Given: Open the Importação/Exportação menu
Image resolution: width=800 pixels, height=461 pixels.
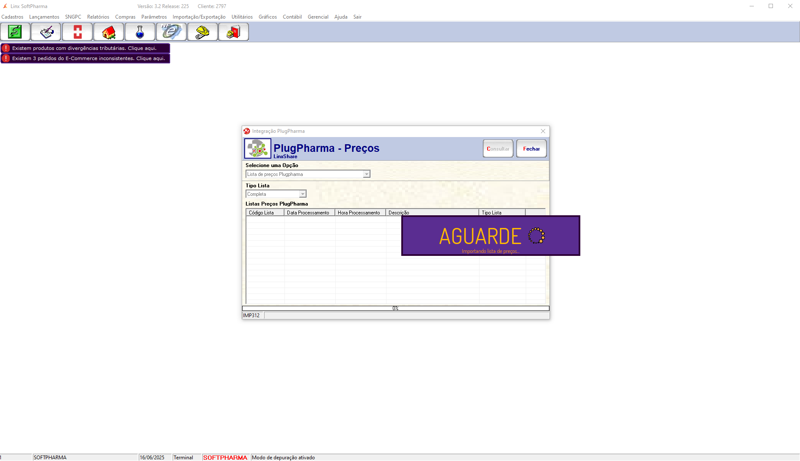Looking at the screenshot, I should [199, 17].
